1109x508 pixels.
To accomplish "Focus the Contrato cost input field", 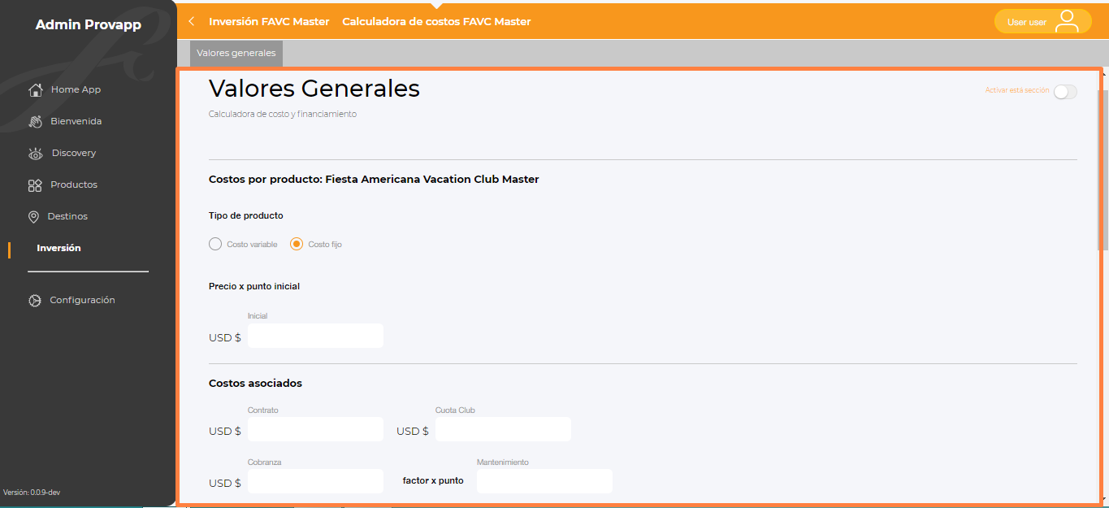I will coord(315,429).
